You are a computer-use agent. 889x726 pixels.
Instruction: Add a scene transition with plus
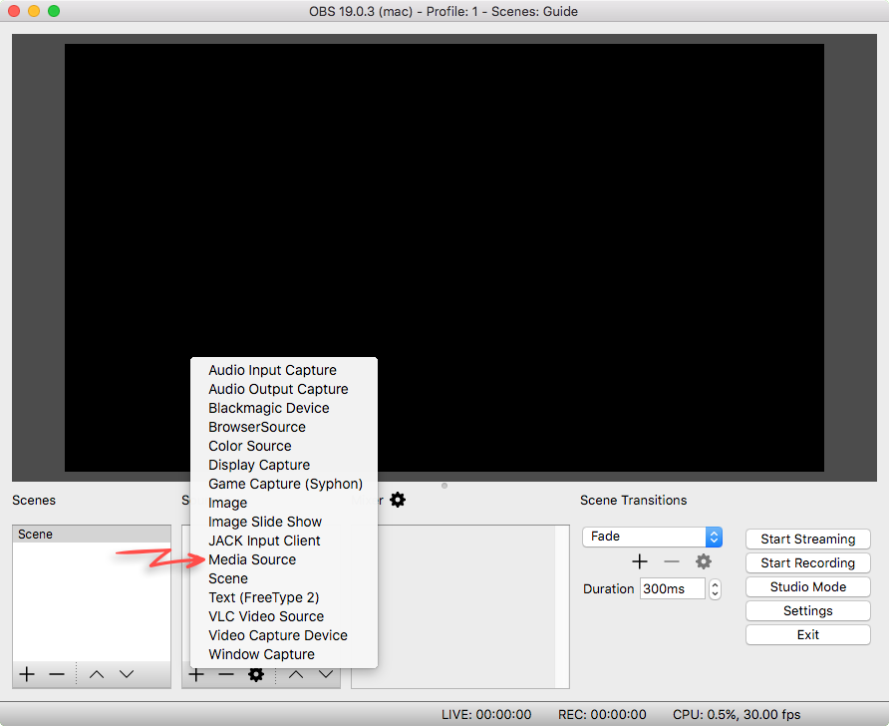(640, 561)
